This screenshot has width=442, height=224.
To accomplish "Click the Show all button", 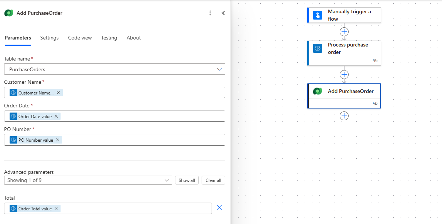I will 186,180.
